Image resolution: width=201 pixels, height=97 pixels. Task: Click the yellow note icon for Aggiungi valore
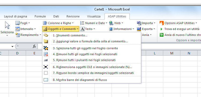tap(46, 41)
